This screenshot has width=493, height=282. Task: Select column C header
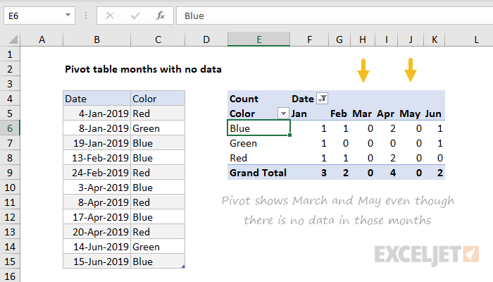point(158,39)
